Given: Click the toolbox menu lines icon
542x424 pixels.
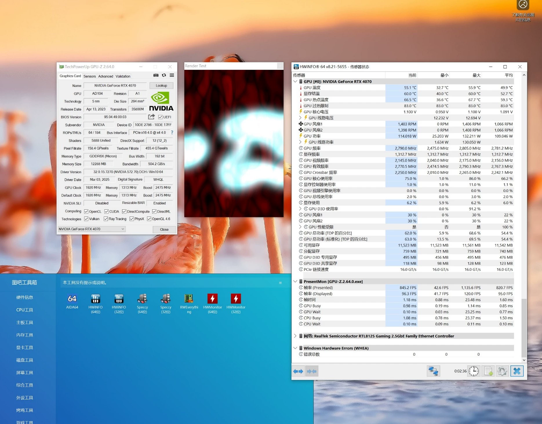Looking at the screenshot, I should (x=280, y=283).
